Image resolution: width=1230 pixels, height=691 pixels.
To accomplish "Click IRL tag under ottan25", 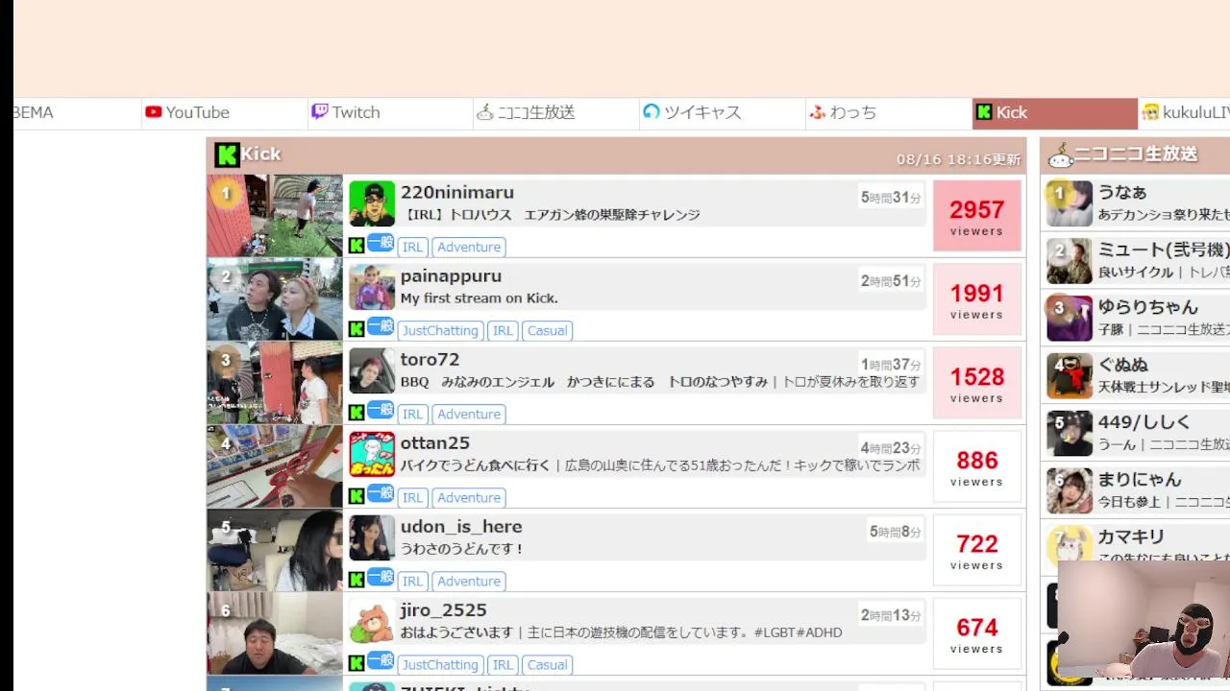I will [x=413, y=497].
